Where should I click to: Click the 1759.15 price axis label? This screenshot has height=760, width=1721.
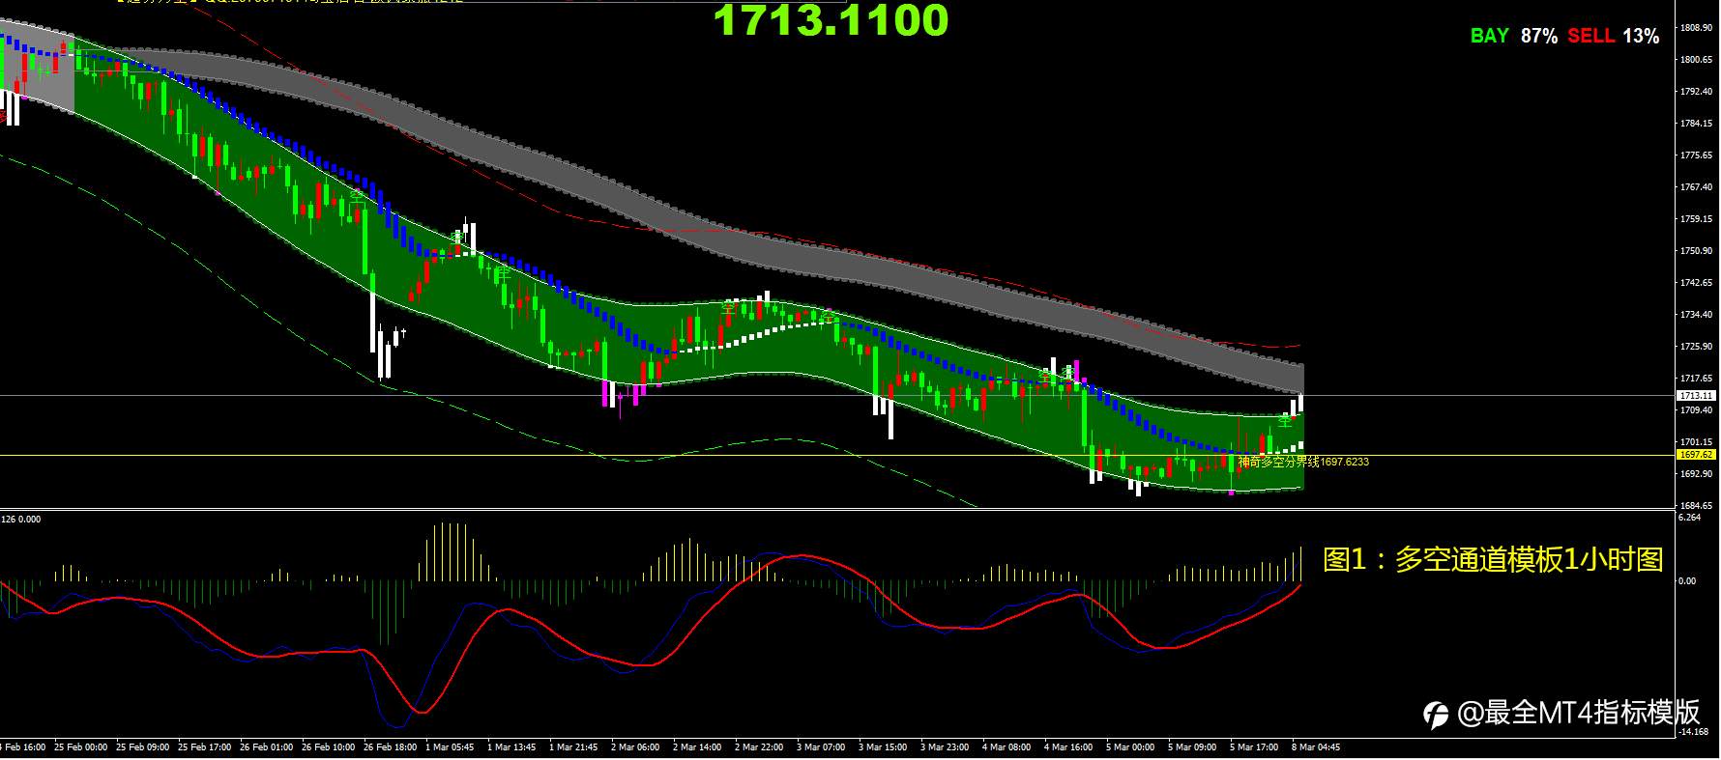[x=1697, y=219]
